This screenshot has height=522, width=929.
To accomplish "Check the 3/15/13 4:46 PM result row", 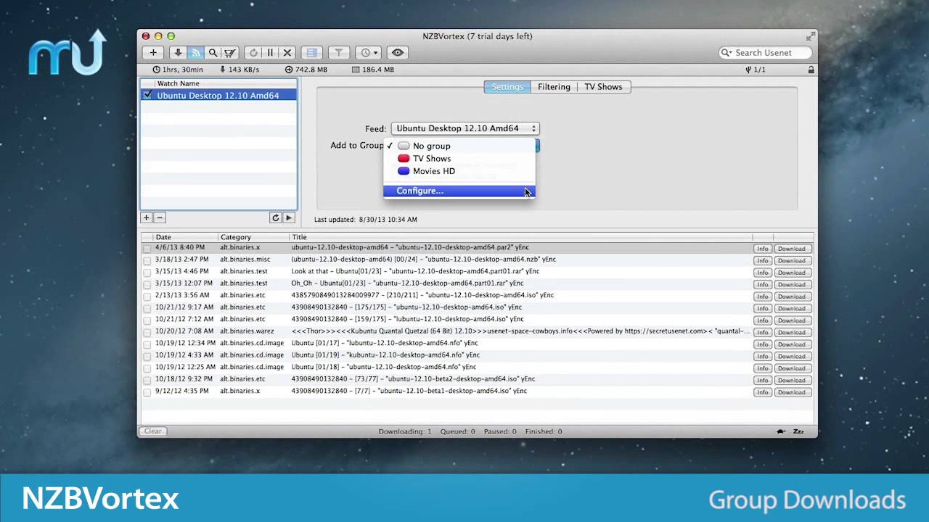I will (x=147, y=272).
